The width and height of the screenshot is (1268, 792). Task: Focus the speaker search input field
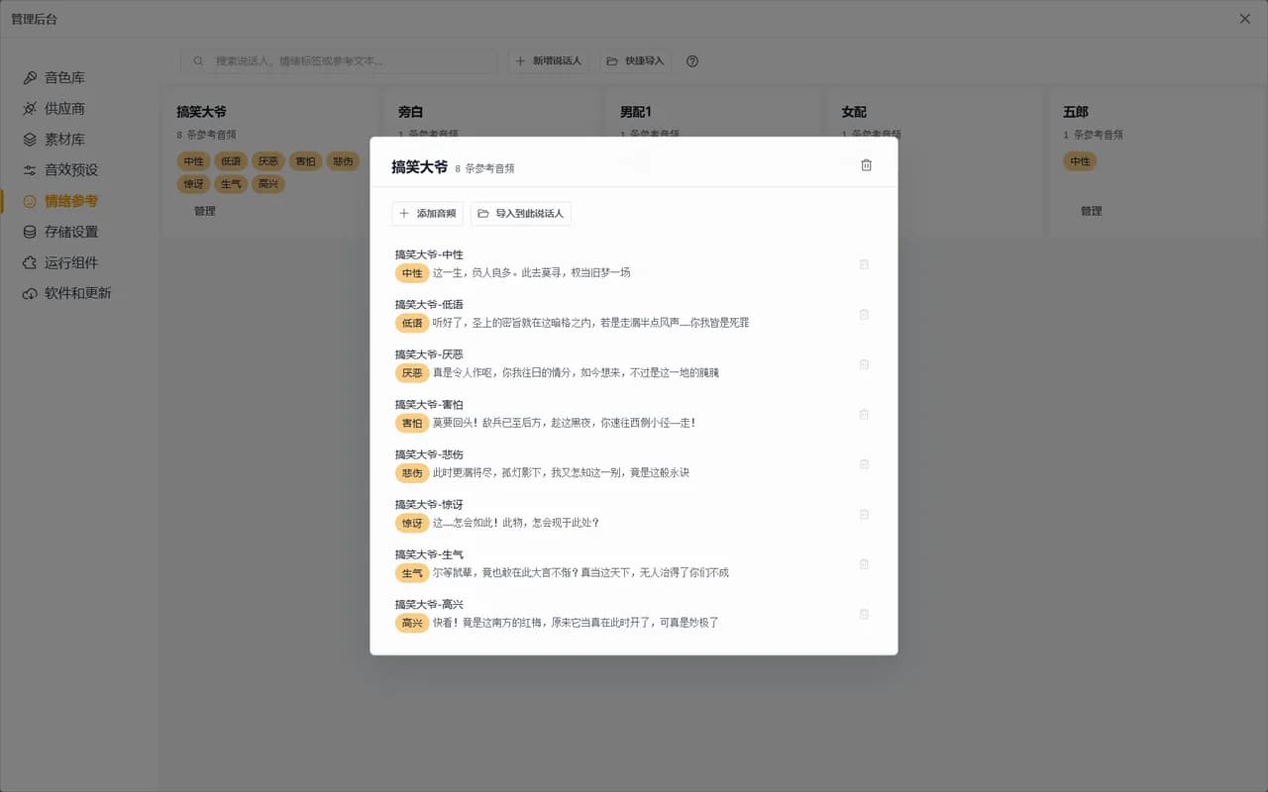coord(339,61)
